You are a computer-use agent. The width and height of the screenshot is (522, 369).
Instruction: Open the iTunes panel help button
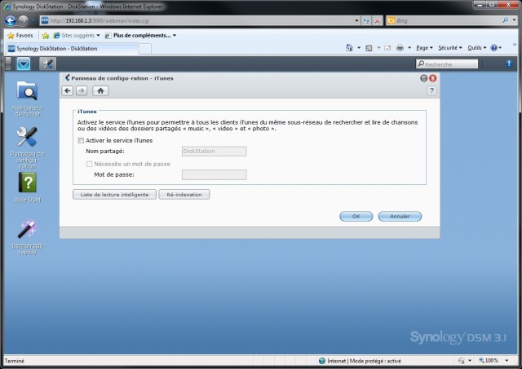[431, 90]
